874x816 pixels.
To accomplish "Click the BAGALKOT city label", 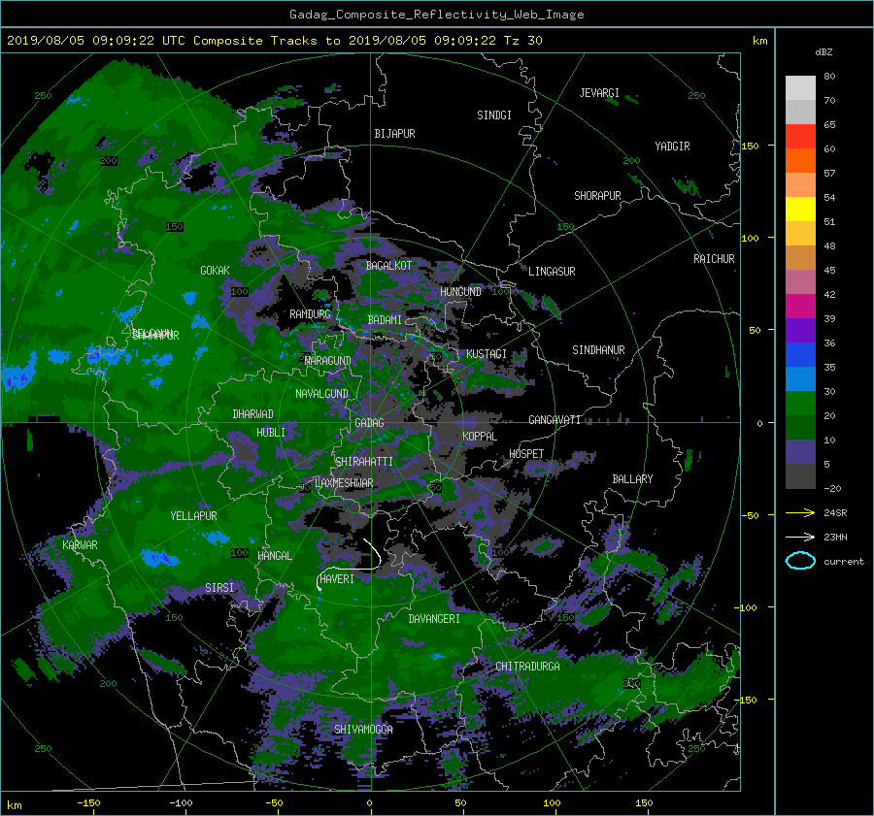I will pyautogui.click(x=388, y=266).
